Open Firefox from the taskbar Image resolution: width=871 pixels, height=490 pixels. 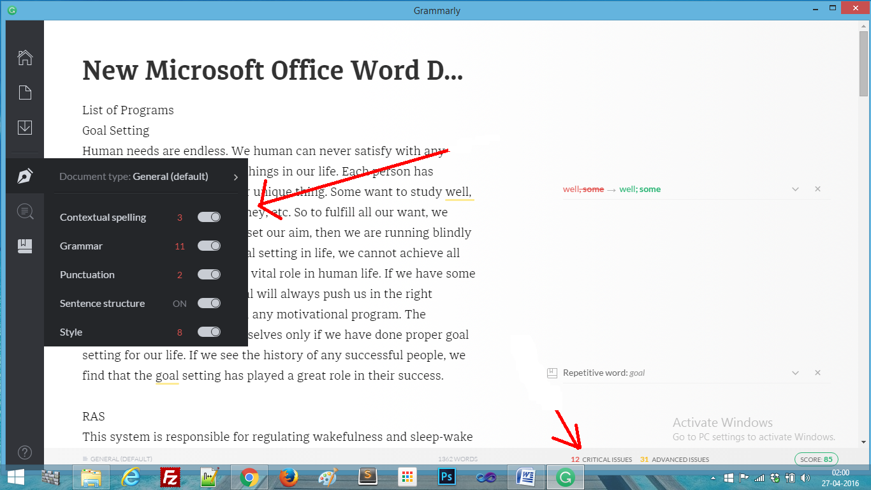point(289,477)
